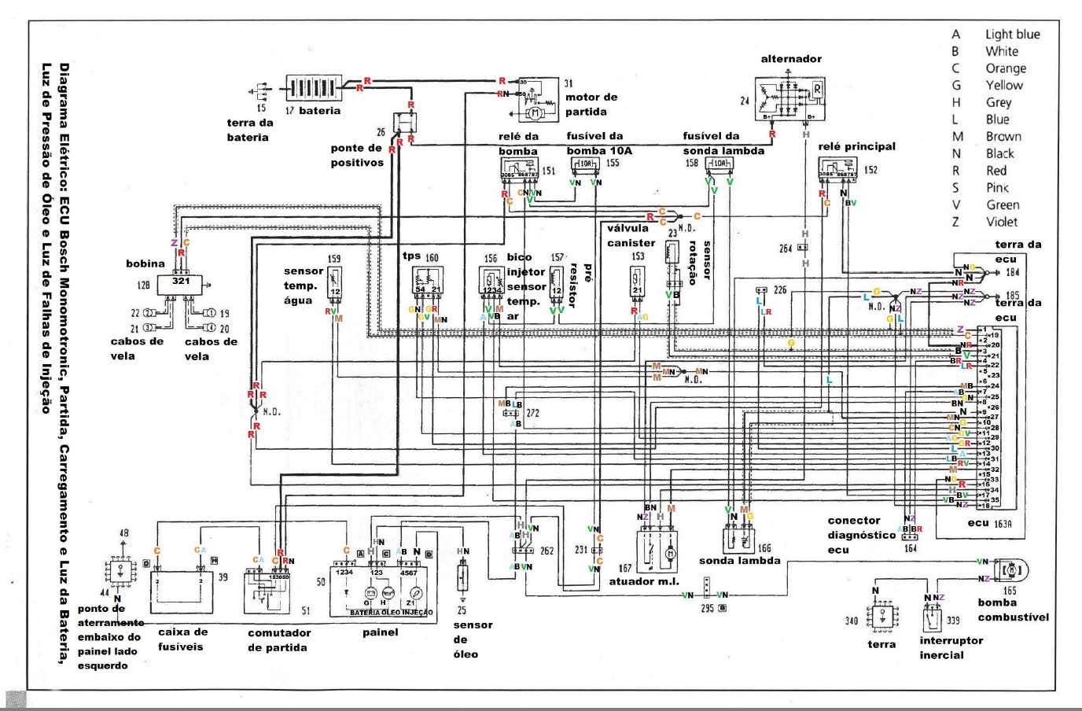Click the fuel pump relay symbol numbered 151
This screenshot has height=711, width=1082.
click(520, 169)
